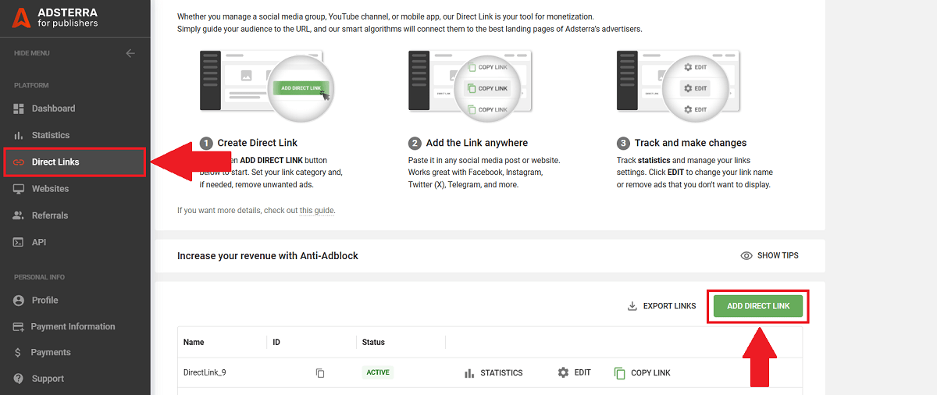The width and height of the screenshot is (937, 395).
Task: Click COPY LINK for DirectLink_9
Action: tap(642, 373)
